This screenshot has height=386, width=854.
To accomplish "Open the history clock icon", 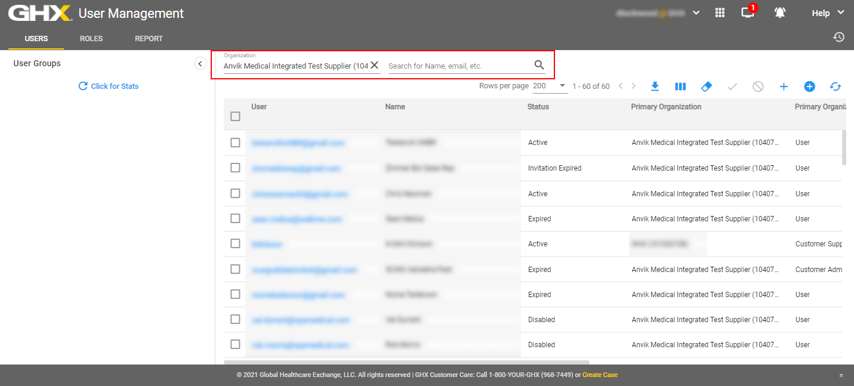I will coord(839,37).
